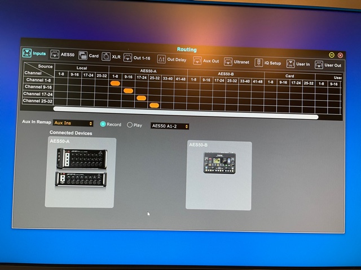The image size is (361, 270).
Task: Click the Local 17-24 column header
Action: (x=88, y=75)
